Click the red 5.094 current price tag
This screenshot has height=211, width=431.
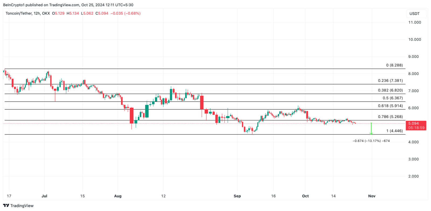coord(416,126)
